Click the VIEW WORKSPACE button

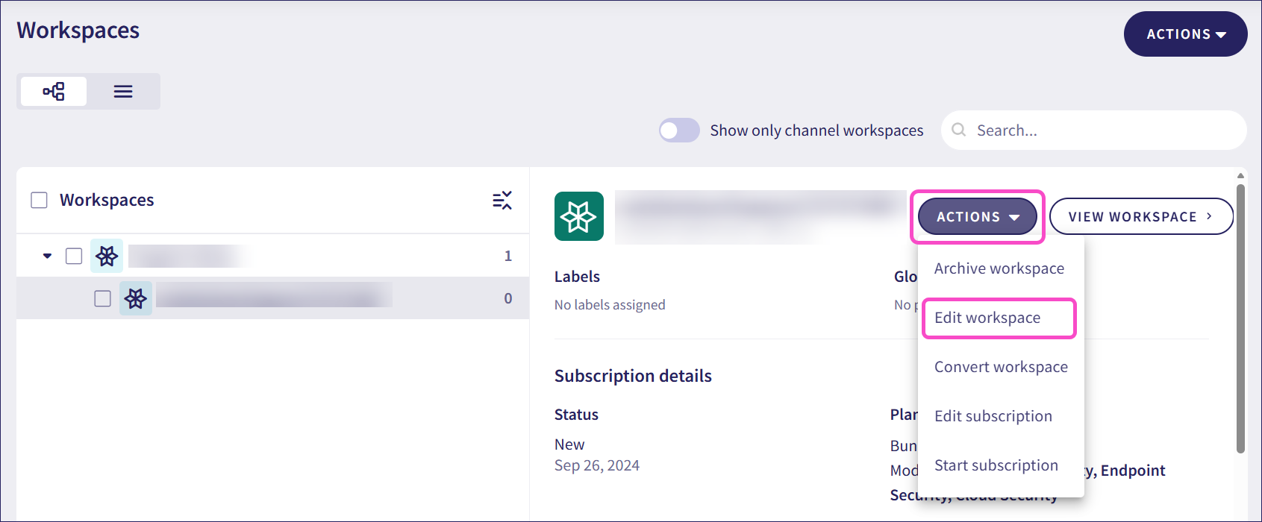[x=1140, y=217]
